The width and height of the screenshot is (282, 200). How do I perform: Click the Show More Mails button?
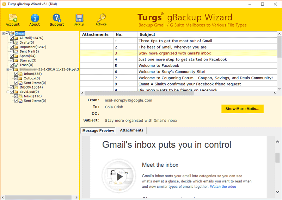click(x=243, y=109)
